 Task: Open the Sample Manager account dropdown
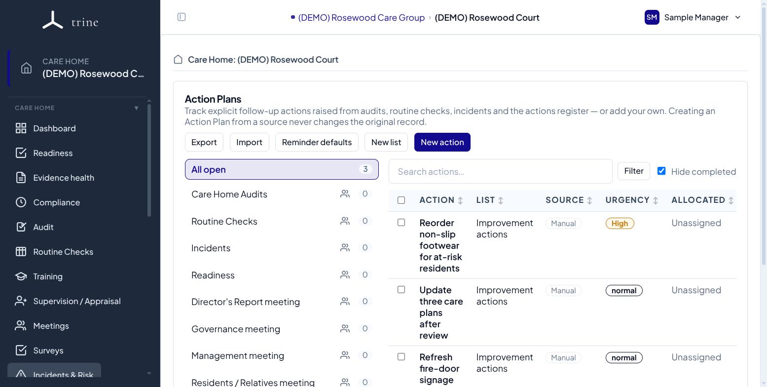[x=693, y=17]
